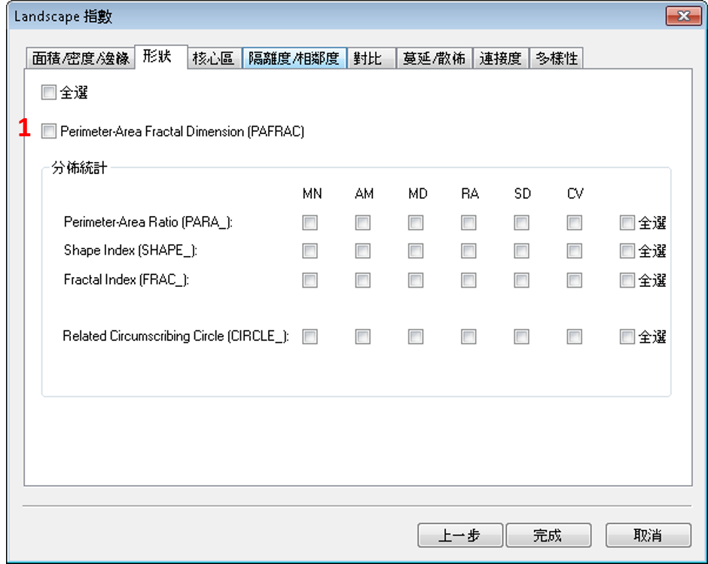Go to the 對比 tab
Viewport: 708px width, 564px height.
(371, 58)
